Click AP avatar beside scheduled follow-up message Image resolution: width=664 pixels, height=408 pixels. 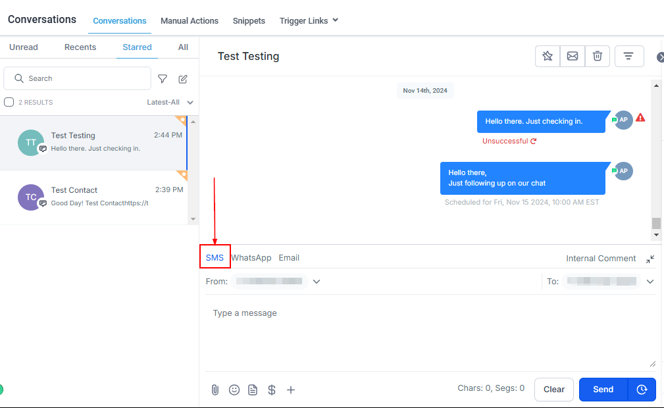(623, 171)
